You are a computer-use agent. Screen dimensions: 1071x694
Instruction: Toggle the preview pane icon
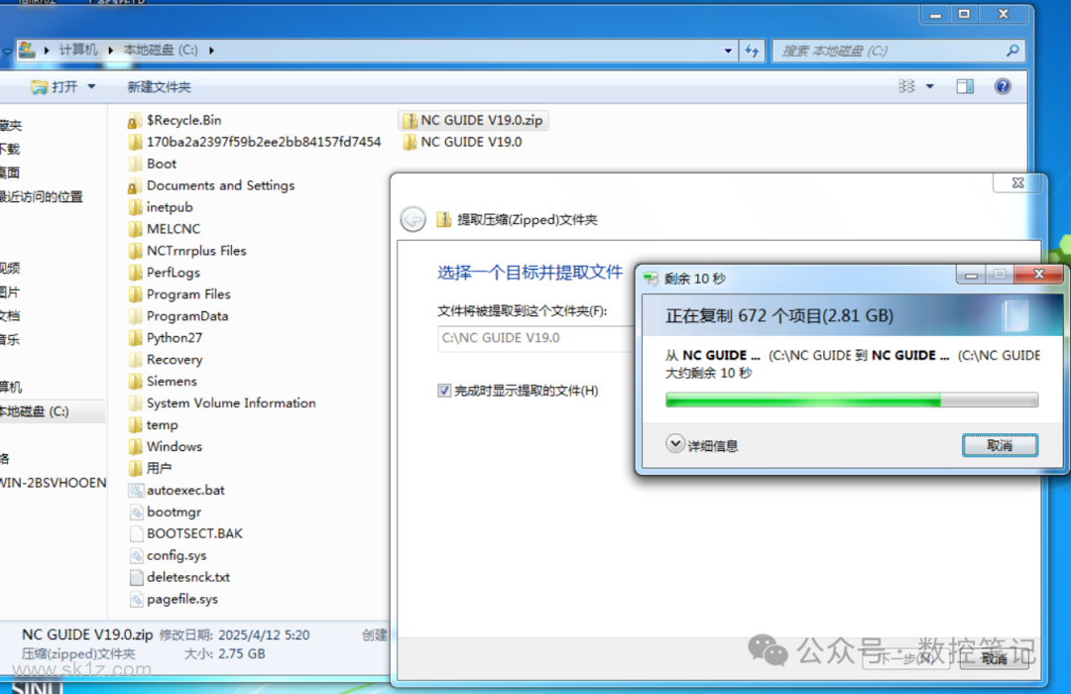click(965, 86)
